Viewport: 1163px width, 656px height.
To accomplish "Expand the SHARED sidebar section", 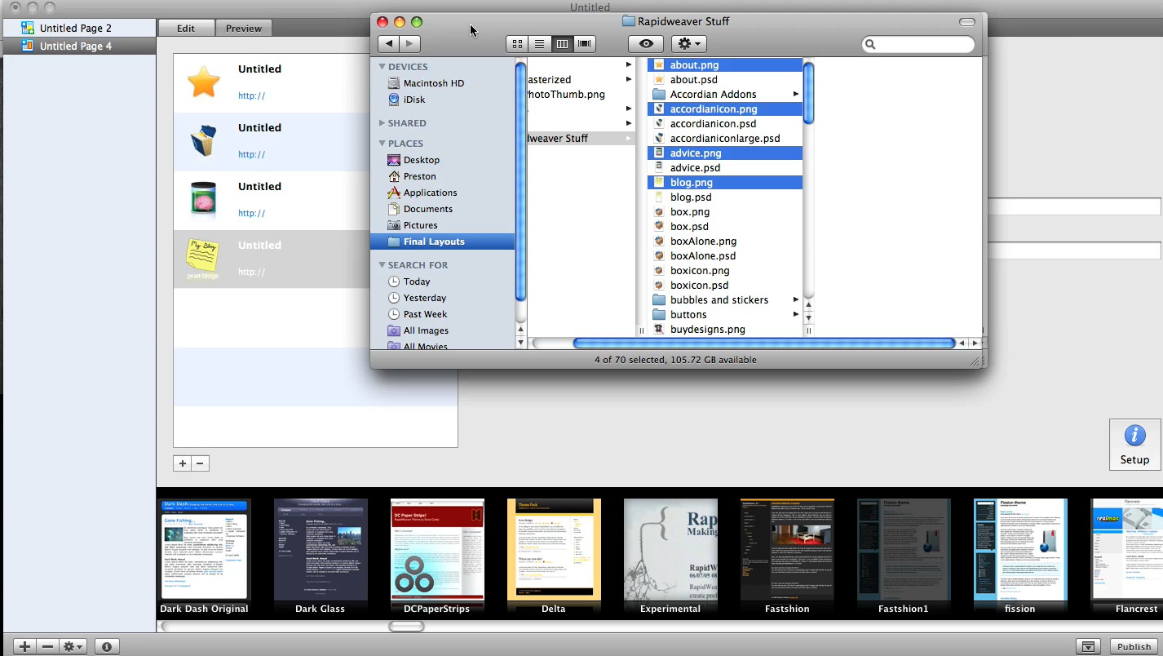I will pos(382,123).
